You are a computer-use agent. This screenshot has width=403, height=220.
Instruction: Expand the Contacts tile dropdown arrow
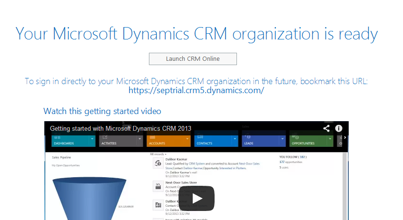[x=235, y=139]
